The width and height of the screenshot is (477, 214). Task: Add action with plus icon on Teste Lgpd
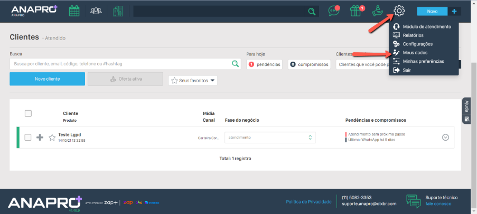[x=40, y=138]
